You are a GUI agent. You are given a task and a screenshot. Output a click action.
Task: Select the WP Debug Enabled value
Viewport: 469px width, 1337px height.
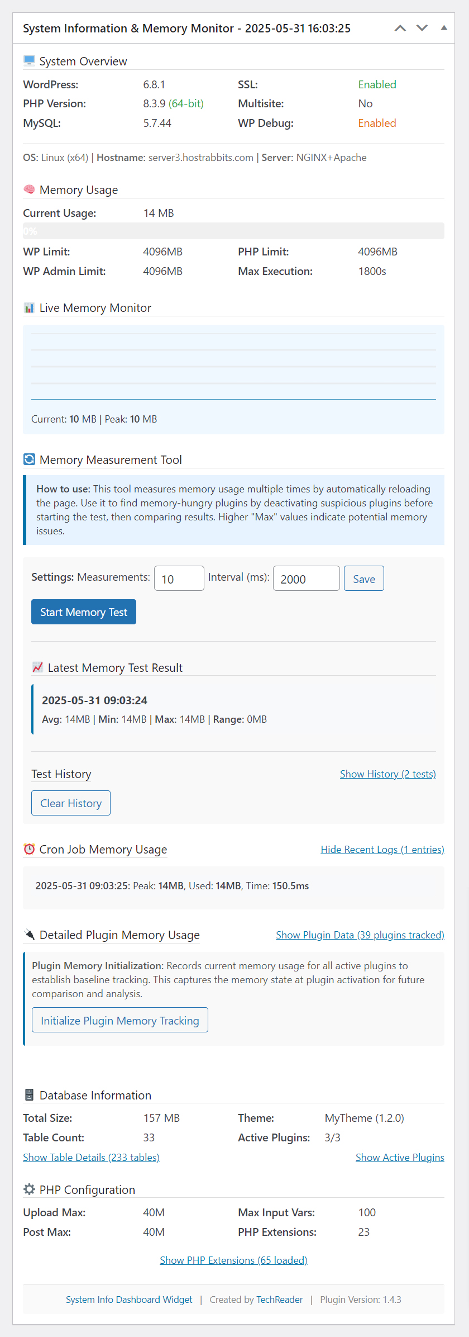pos(377,123)
